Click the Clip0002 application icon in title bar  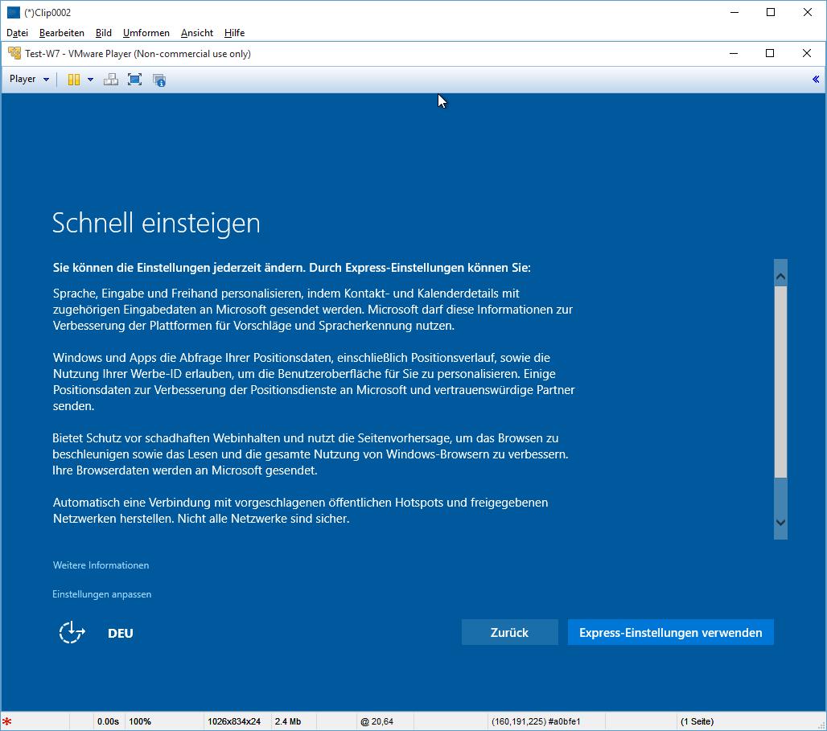pos(14,12)
